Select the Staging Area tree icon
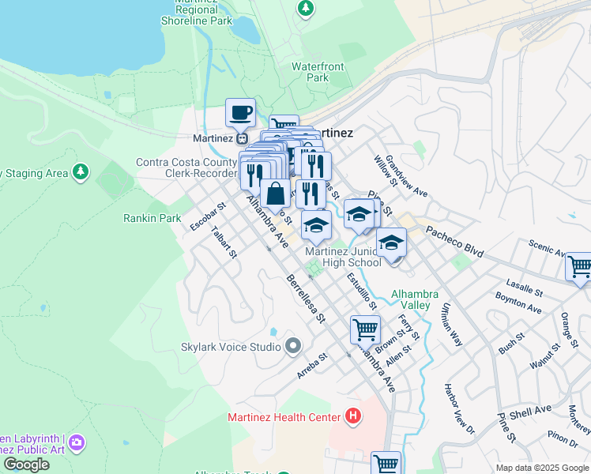 (80, 172)
